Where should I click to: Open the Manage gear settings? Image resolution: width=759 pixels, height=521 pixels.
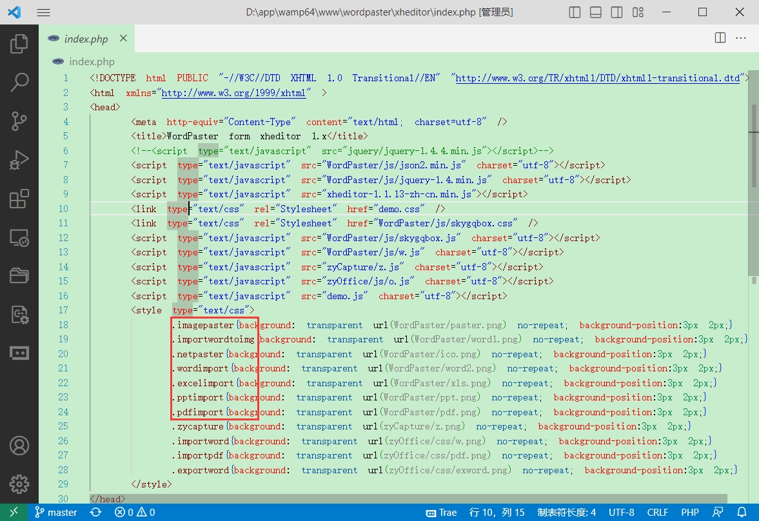pos(19,484)
